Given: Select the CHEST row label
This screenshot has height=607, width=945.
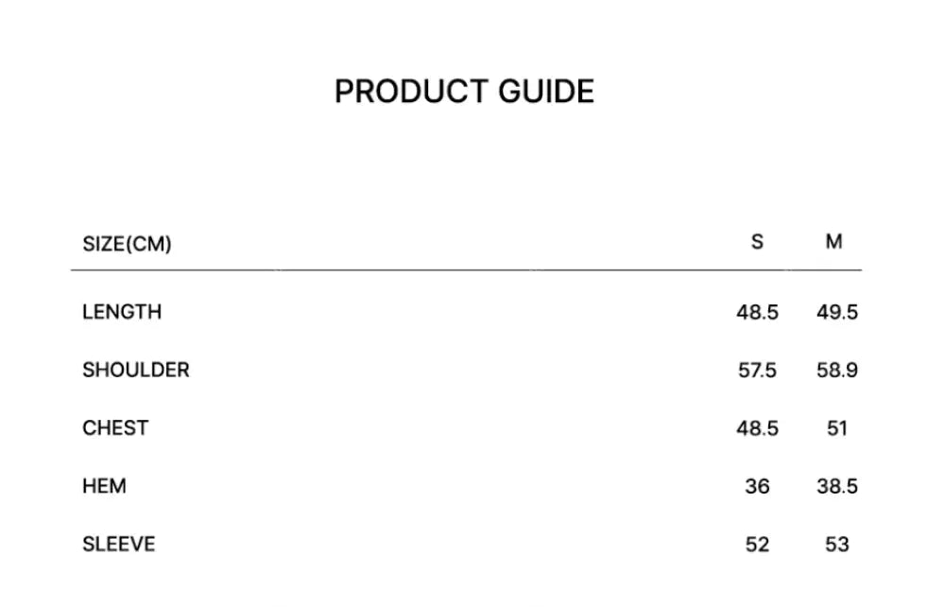Looking at the screenshot, I should pyautogui.click(x=115, y=427).
